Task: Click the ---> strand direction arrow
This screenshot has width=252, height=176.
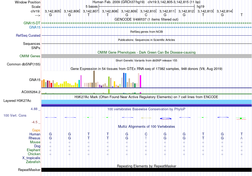Action: pyautogui.click(x=38, y=15)
